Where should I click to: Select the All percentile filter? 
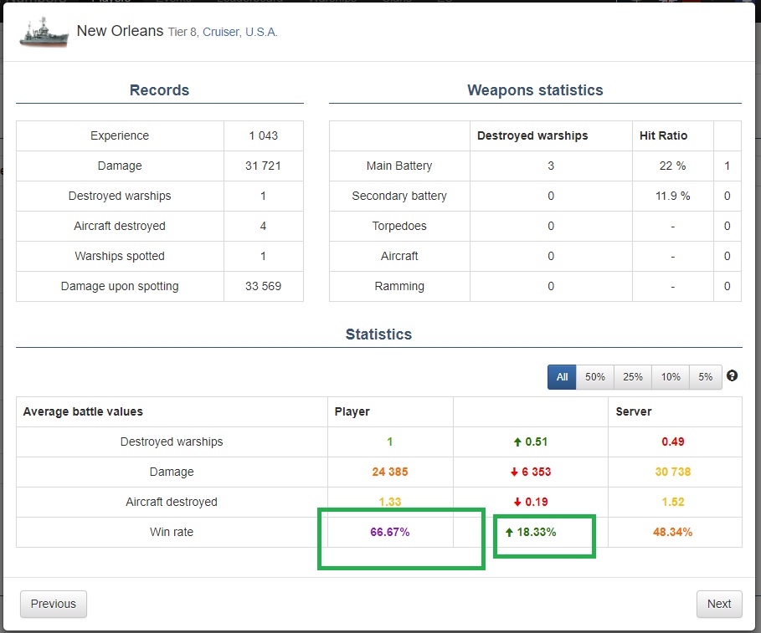[x=562, y=377]
